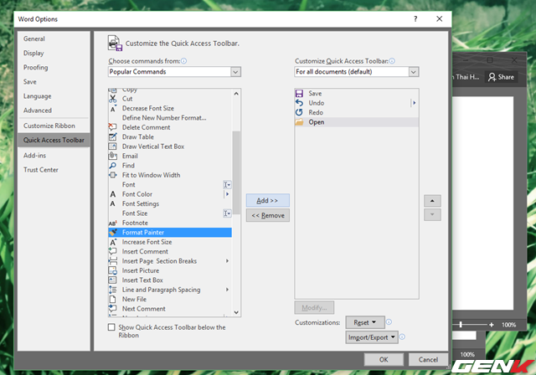Click the Delete Comment icon

[x=113, y=127]
